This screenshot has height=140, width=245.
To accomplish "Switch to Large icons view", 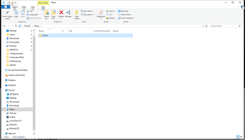I will [x=241, y=137].
